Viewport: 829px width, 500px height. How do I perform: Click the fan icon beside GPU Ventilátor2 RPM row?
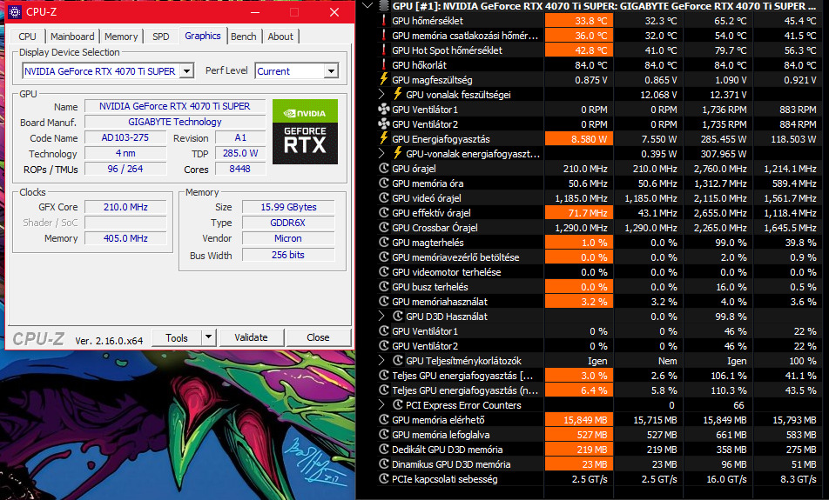click(384, 124)
